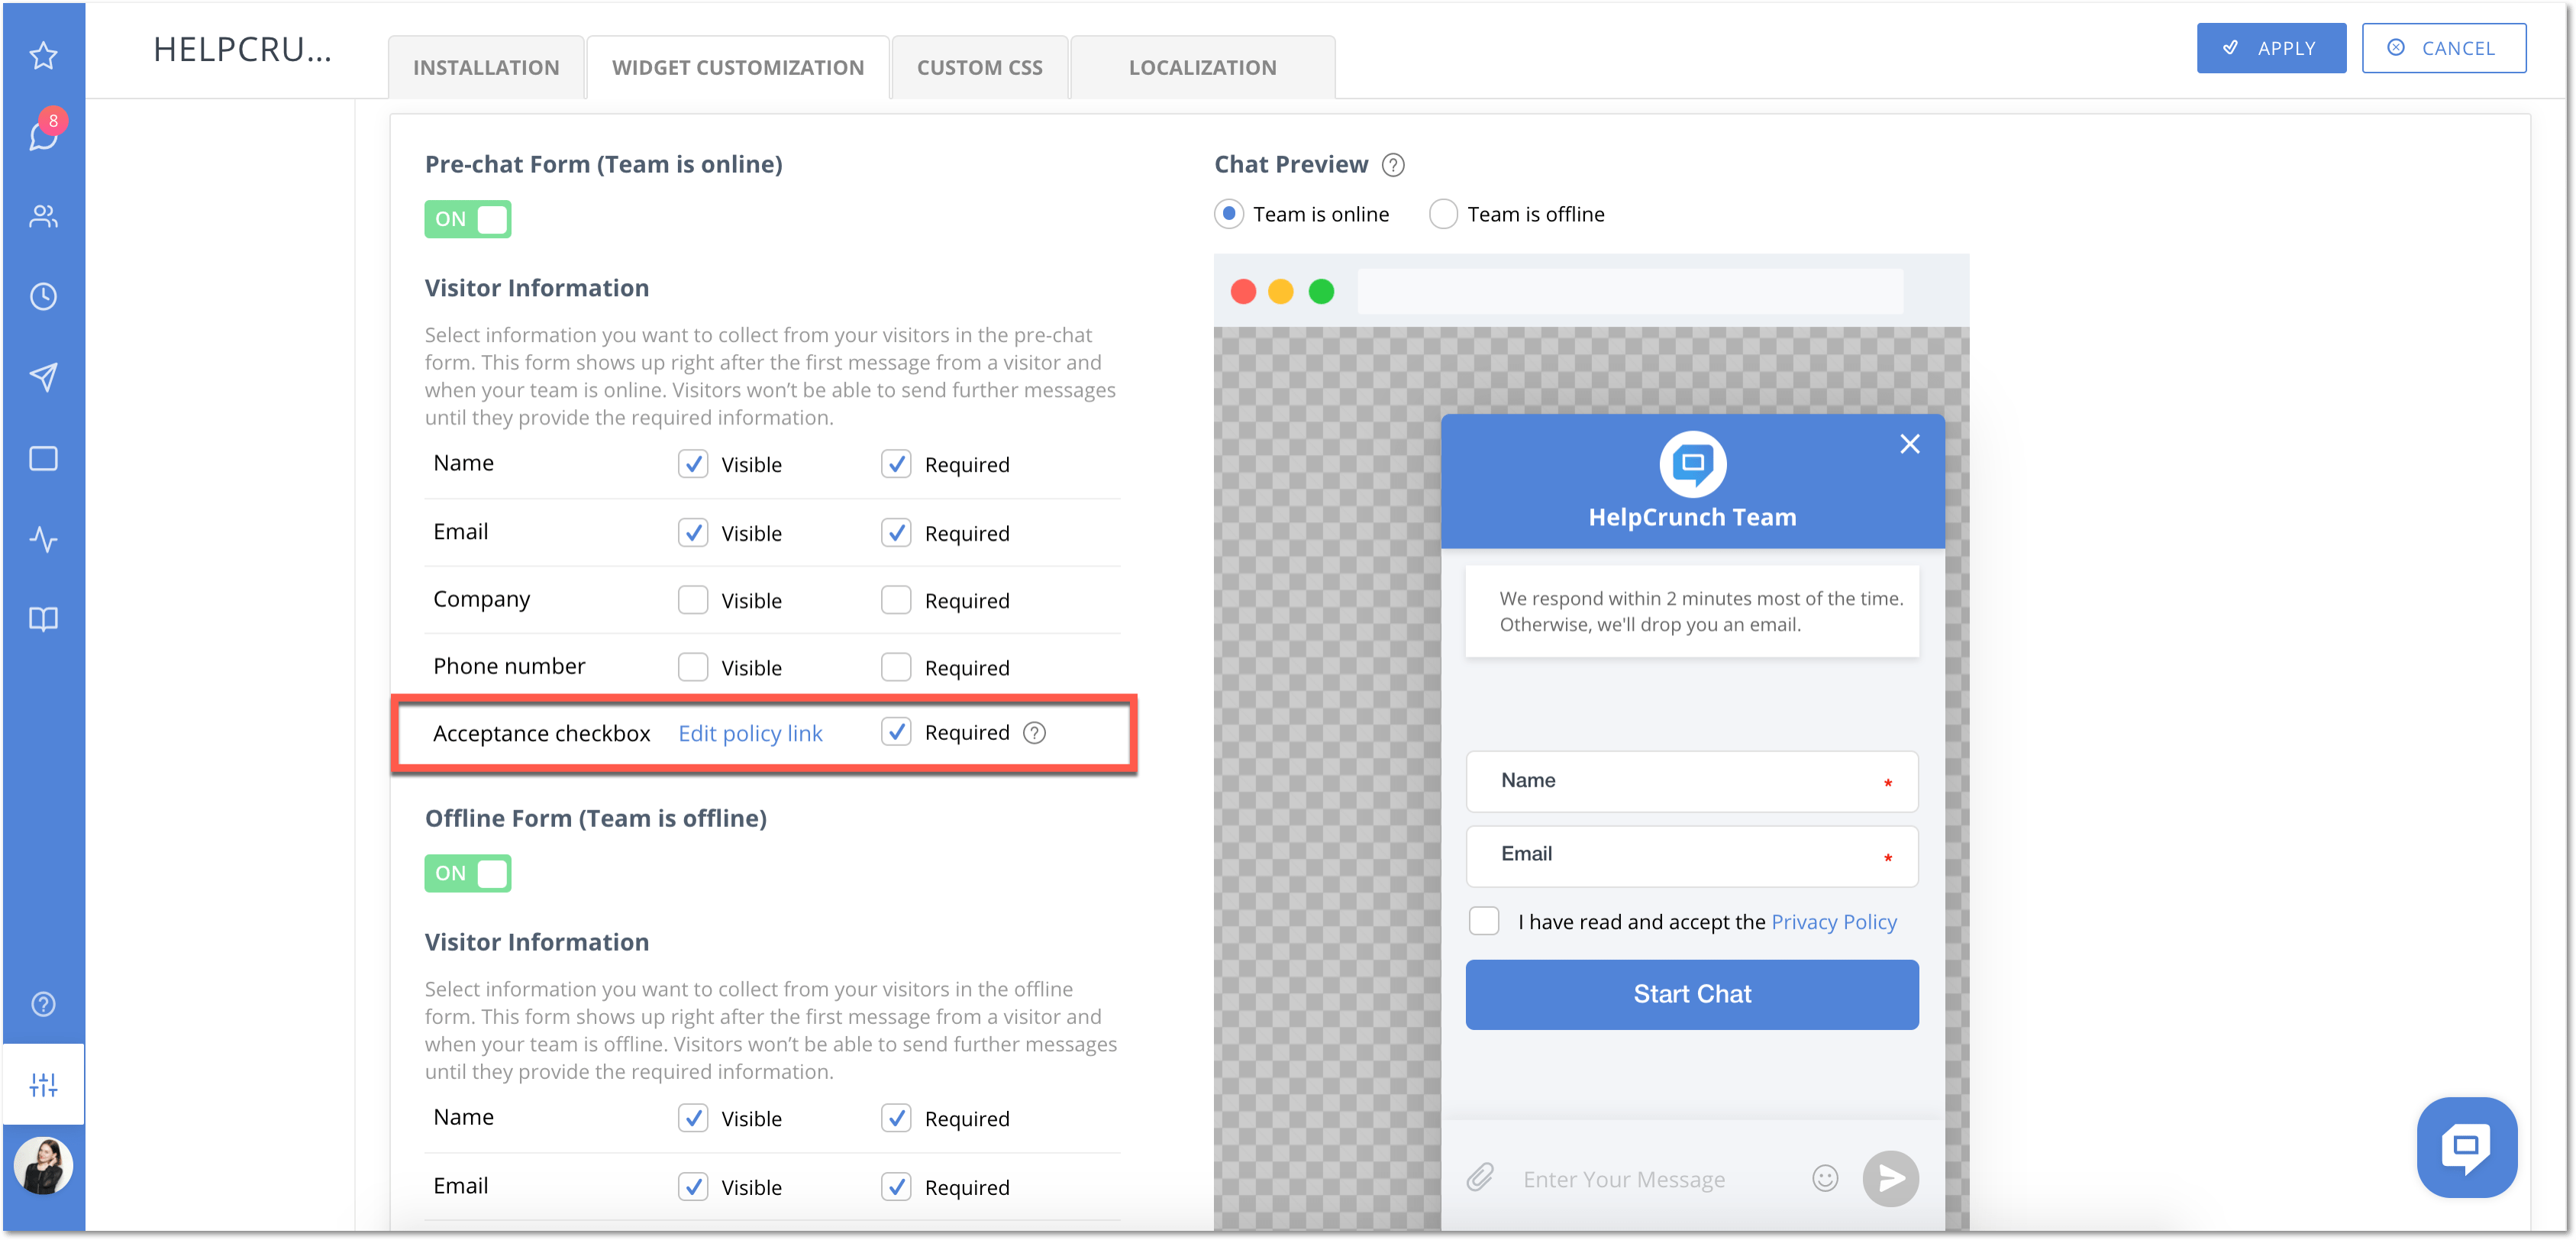Uncheck Acceptance checkbox Required
Screen dimensions: 2576x1240
point(896,732)
